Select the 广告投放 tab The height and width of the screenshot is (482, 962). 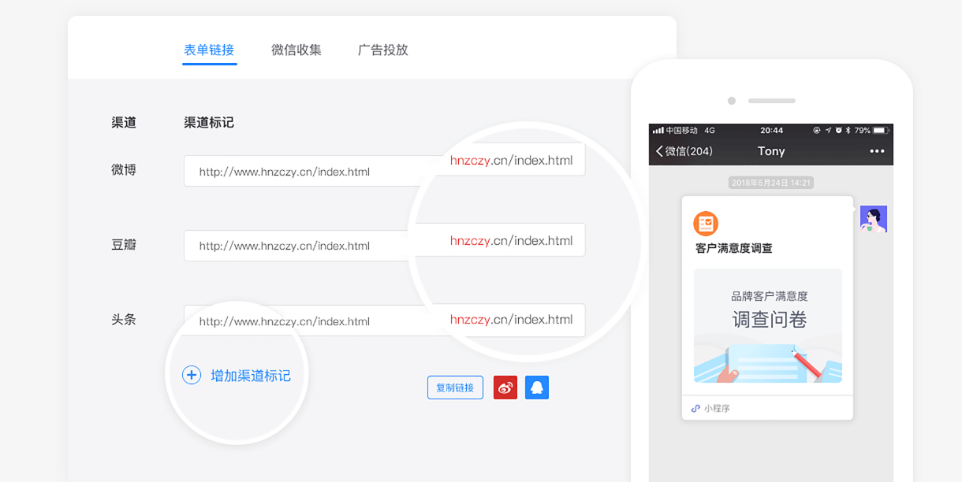[x=383, y=50]
